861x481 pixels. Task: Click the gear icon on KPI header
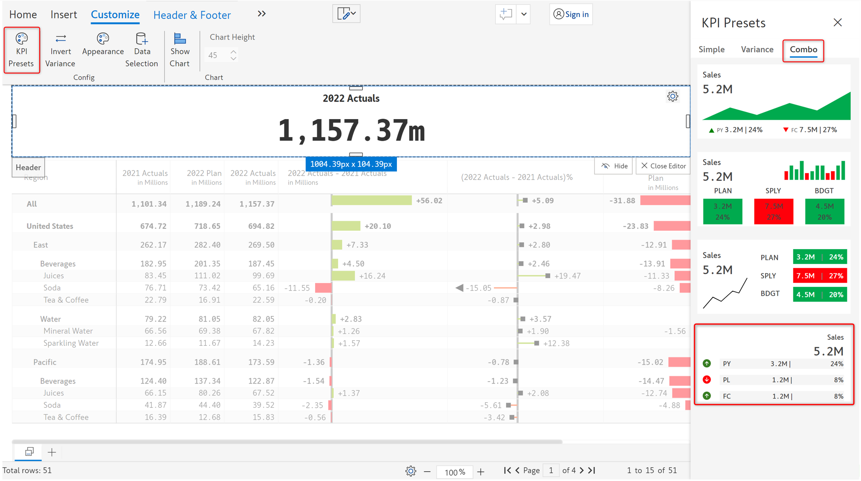[x=672, y=96]
